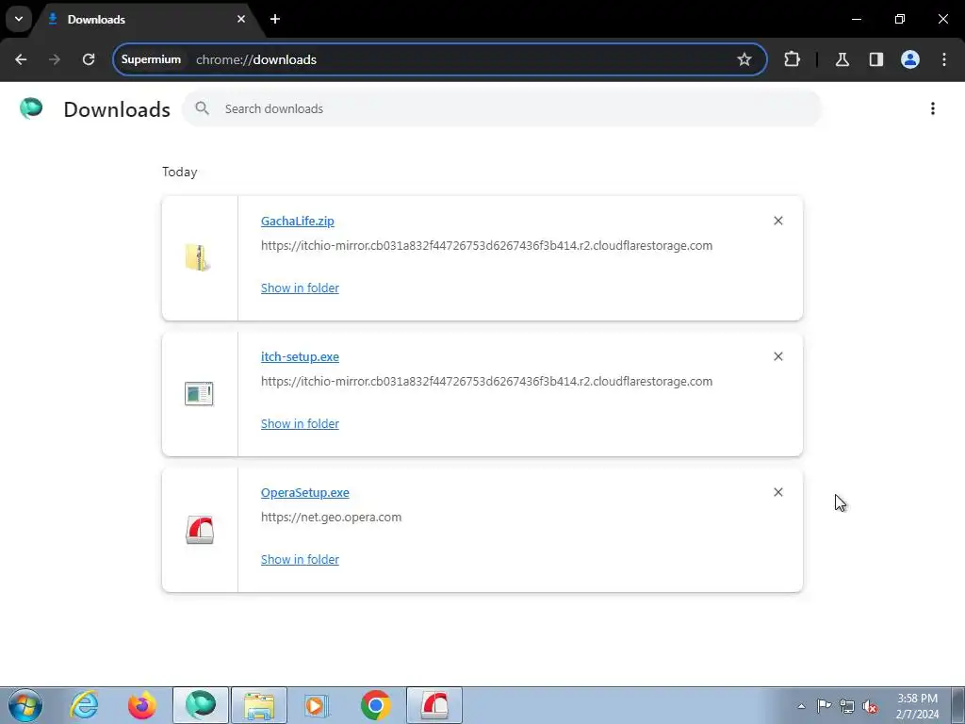The height and width of the screenshot is (724, 965).
Task: Click the GachaLife.zip source URL text
Action: (487, 246)
